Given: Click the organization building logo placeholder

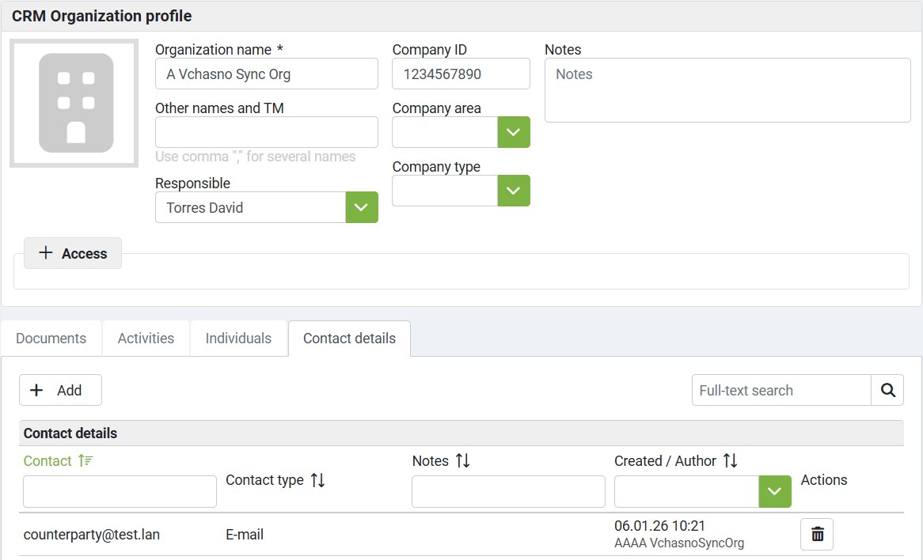Looking at the screenshot, I should [x=74, y=103].
